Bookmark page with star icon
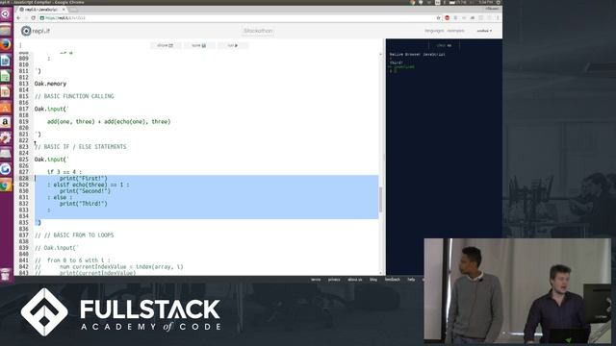The height and width of the screenshot is (346, 616). [x=439, y=18]
